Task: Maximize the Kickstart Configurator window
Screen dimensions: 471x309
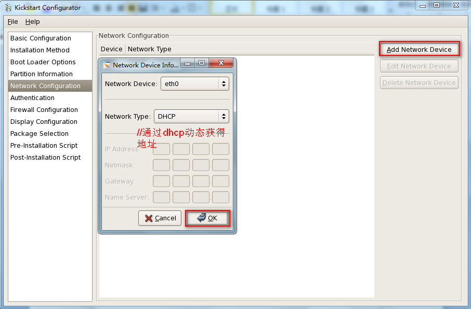Action: point(437,5)
